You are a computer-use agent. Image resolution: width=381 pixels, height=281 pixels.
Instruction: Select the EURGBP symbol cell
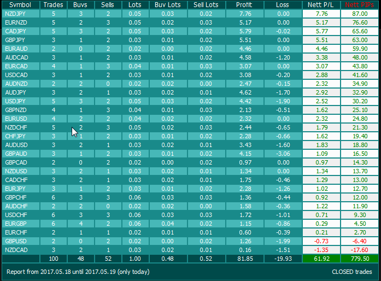pos(20,224)
